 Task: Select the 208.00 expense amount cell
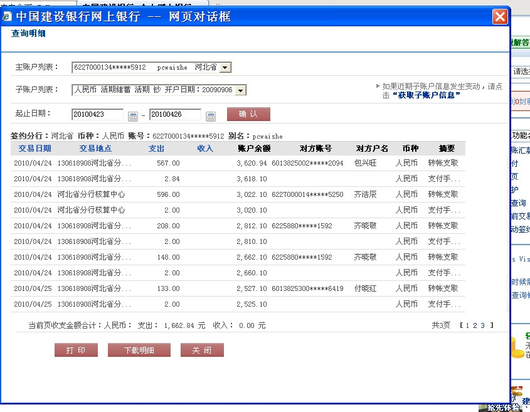click(168, 226)
